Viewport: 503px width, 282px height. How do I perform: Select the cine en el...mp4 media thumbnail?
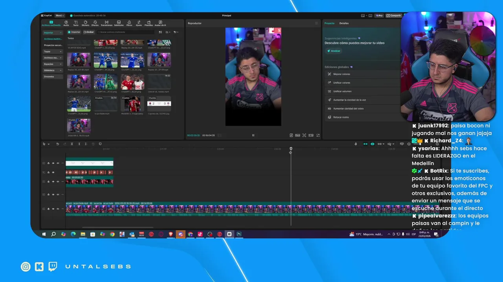pyautogui.click(x=159, y=83)
